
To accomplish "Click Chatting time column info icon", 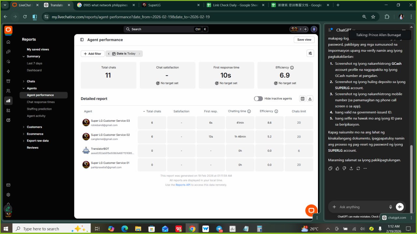I will (249, 111).
